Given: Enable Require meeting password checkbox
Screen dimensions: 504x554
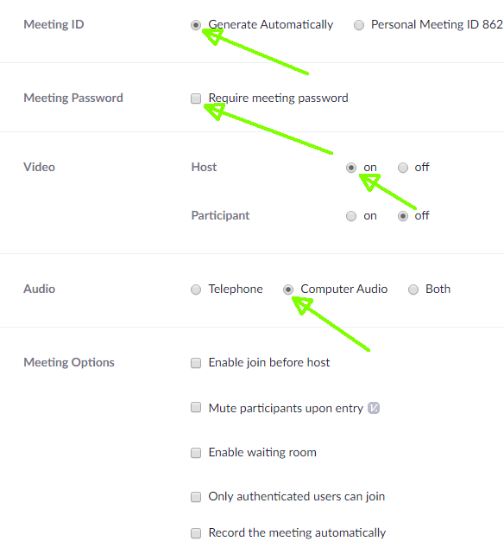Looking at the screenshot, I should click(x=196, y=99).
